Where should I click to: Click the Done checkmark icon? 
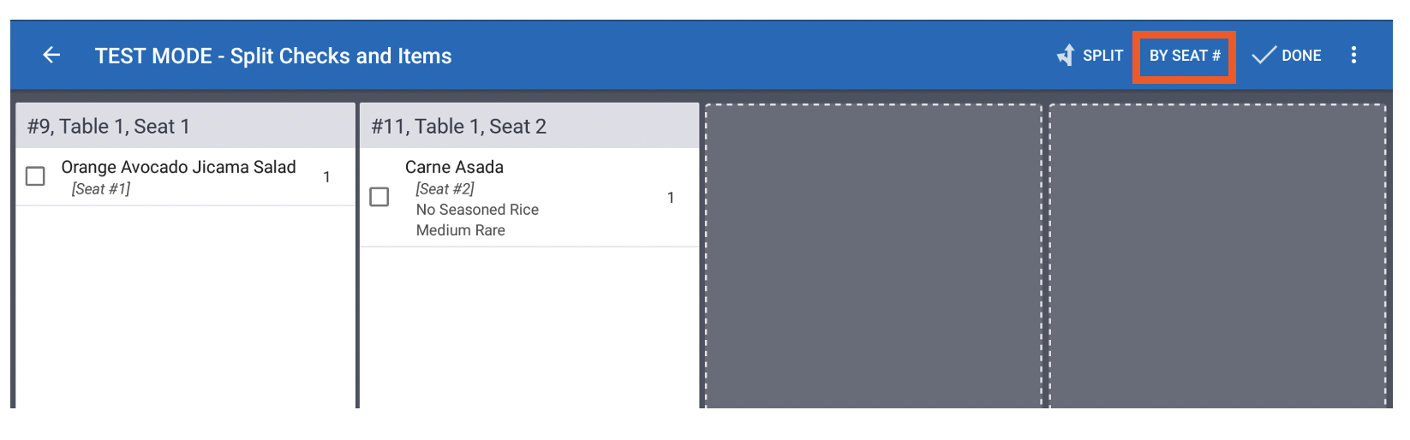click(1264, 56)
